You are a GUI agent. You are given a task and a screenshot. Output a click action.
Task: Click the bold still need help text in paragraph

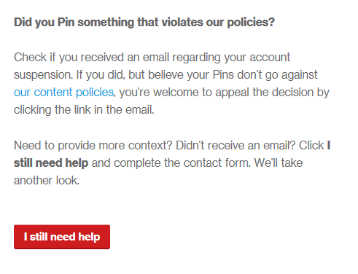click(51, 163)
